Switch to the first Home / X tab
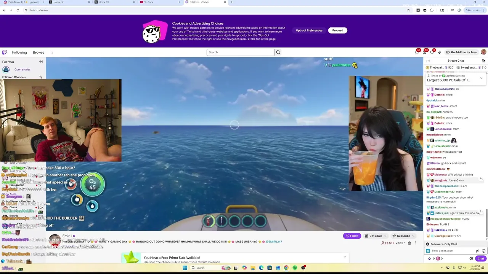The width and height of the screenshot is (488, 274). click(69, 2)
